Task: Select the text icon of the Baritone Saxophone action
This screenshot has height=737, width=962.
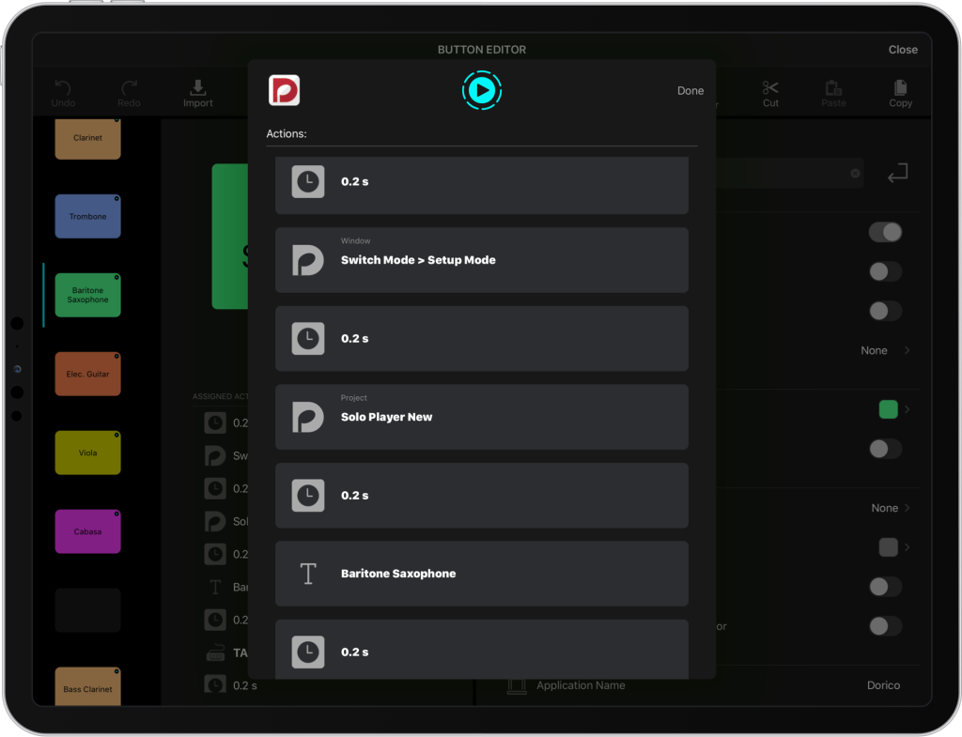Action: click(308, 574)
